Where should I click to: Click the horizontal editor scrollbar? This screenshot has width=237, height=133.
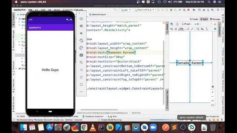99,110
